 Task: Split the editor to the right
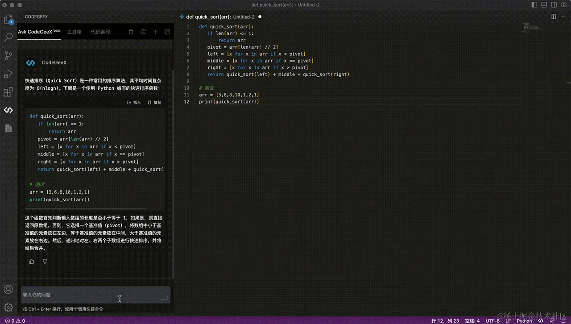tap(553, 17)
